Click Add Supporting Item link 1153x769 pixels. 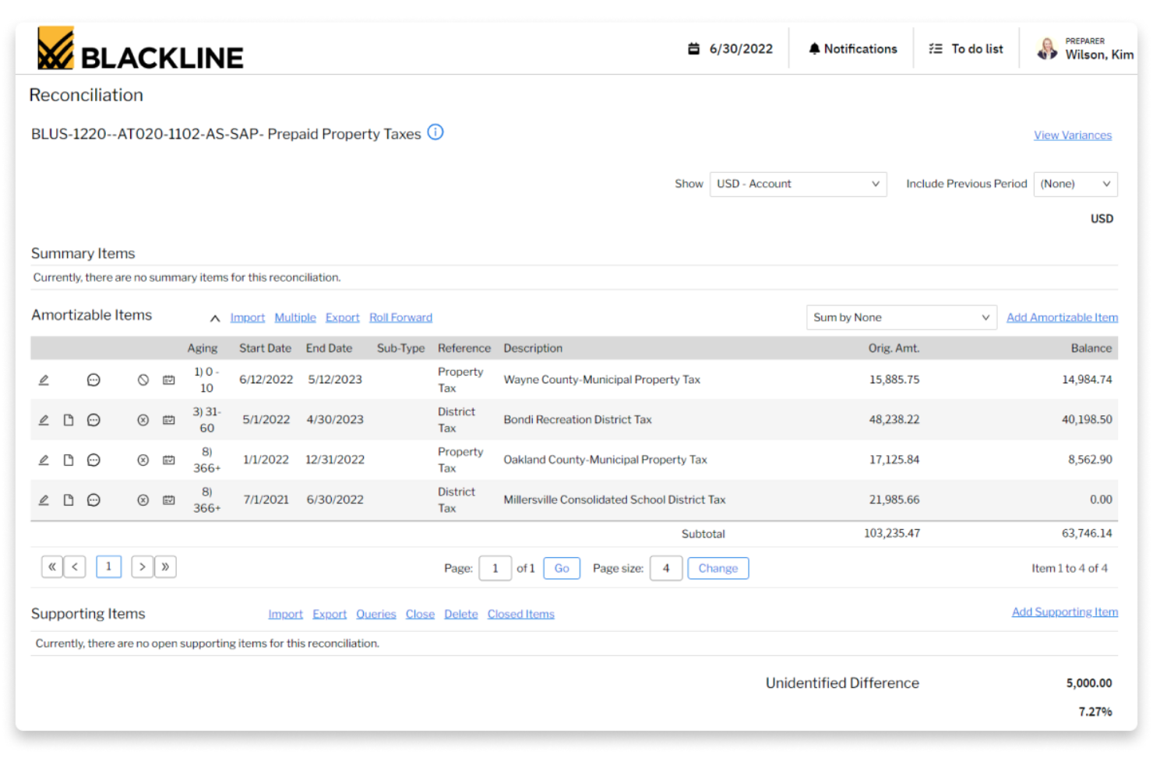point(1064,612)
